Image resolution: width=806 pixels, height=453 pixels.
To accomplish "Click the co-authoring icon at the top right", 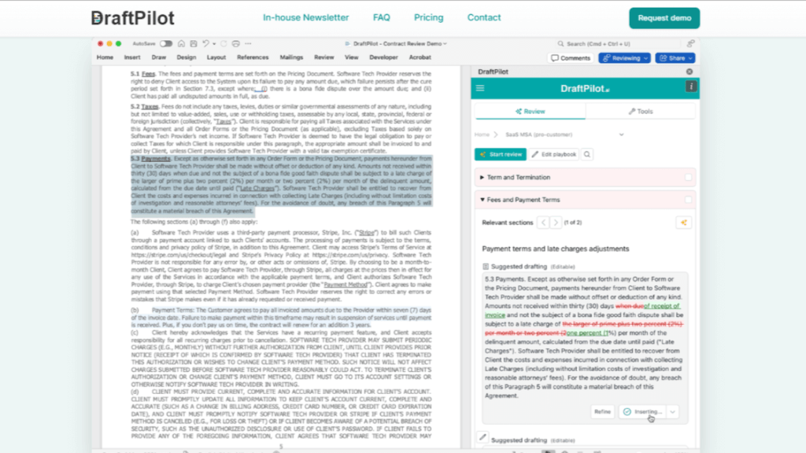I will click(690, 44).
